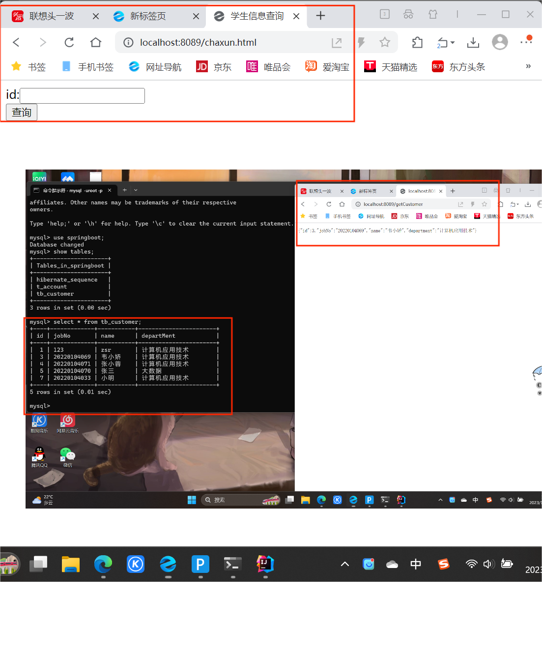Click the Windows Start button in embedded taskbar

pyautogui.click(x=192, y=500)
